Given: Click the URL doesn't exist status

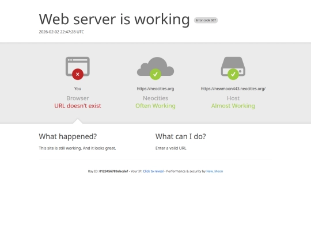Looking at the screenshot, I should point(78,106).
